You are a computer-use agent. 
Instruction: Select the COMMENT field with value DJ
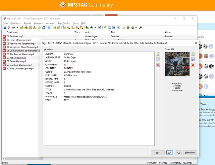point(99,65)
